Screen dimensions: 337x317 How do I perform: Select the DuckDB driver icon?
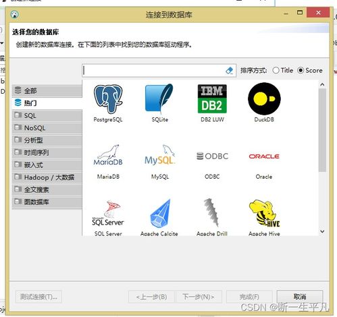[x=264, y=98]
